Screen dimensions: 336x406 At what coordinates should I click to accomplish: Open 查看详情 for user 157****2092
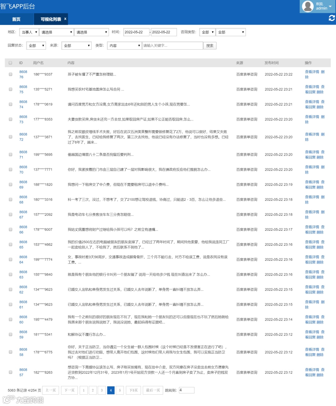tap(312, 212)
